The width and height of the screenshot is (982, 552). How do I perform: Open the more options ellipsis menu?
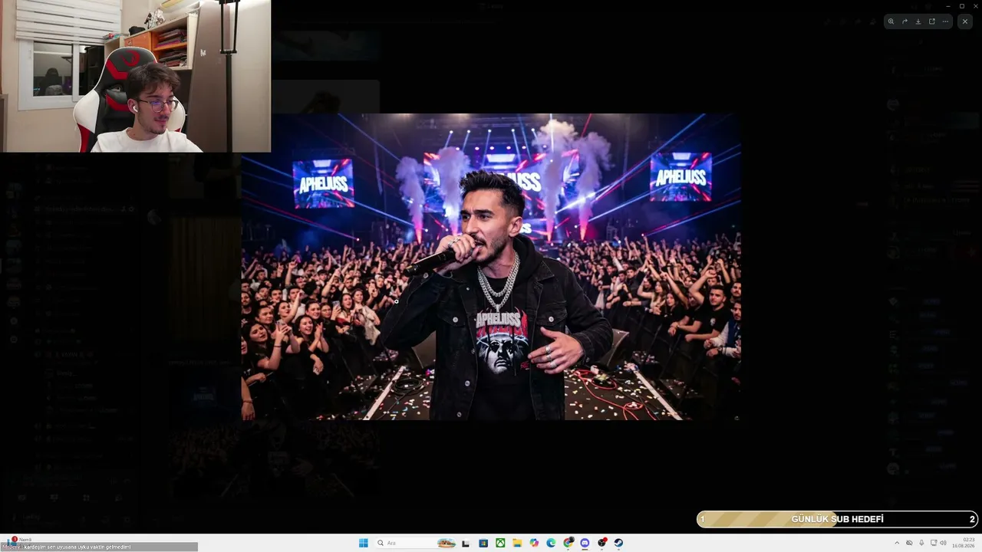(945, 21)
